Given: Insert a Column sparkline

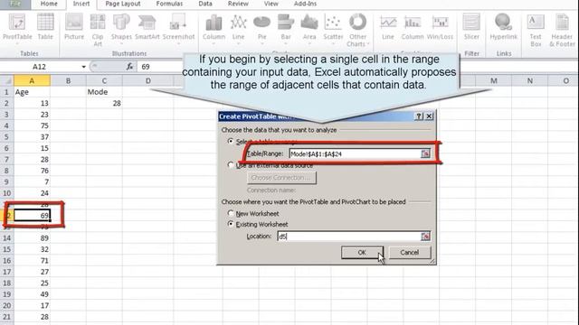Looking at the screenshot, I should coord(413,27).
